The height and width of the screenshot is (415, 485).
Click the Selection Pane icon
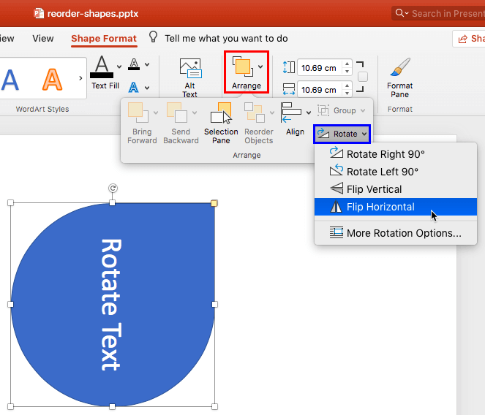point(221,117)
